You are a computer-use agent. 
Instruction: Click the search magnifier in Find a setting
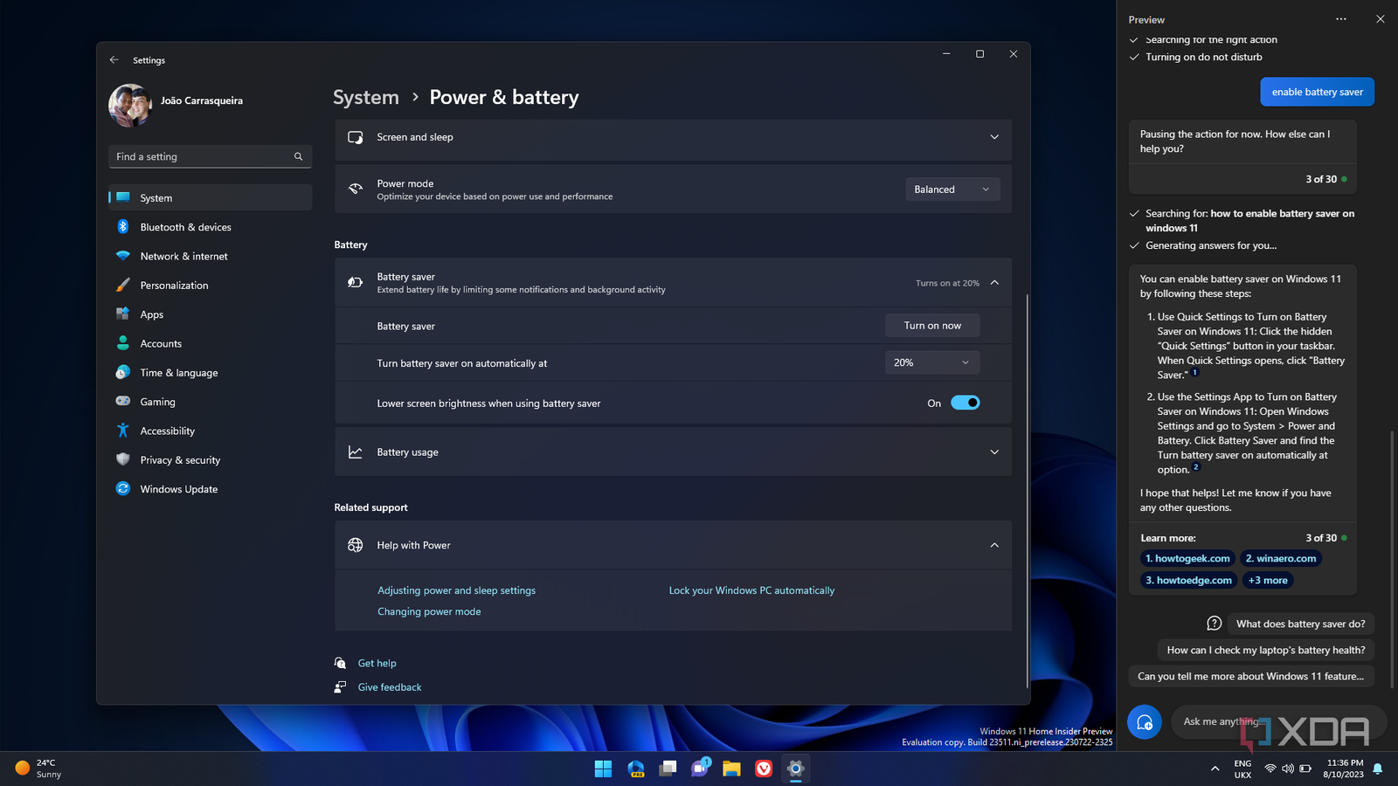(298, 157)
